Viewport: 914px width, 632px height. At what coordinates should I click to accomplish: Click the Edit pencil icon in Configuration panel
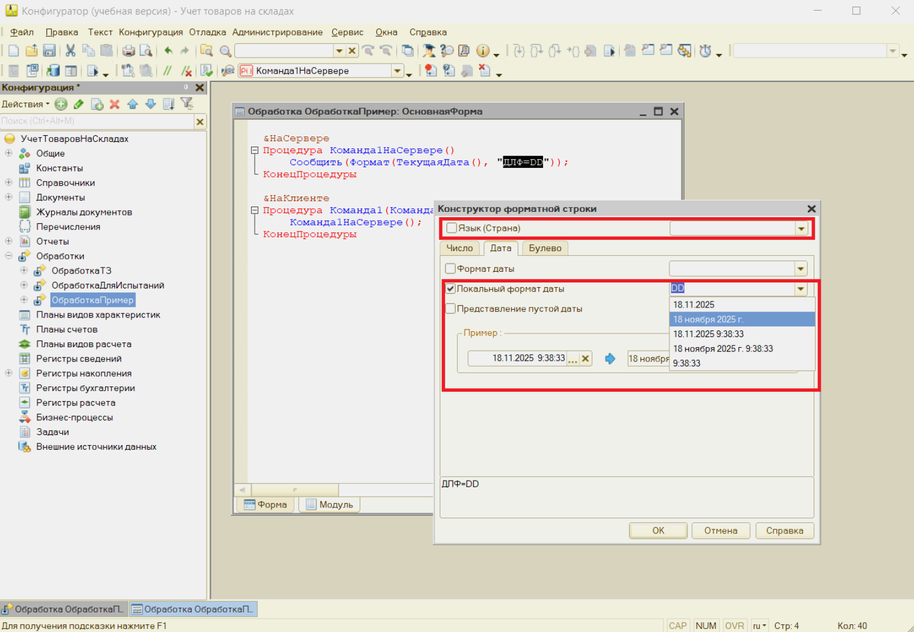[79, 104]
